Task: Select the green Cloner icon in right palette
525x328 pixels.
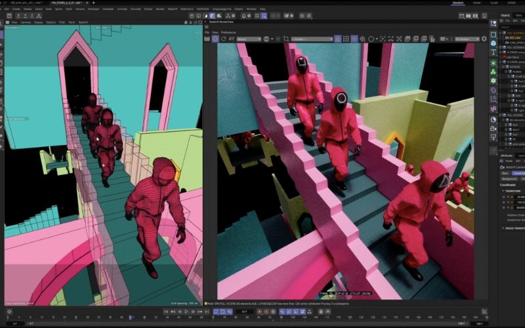Action: click(493, 72)
